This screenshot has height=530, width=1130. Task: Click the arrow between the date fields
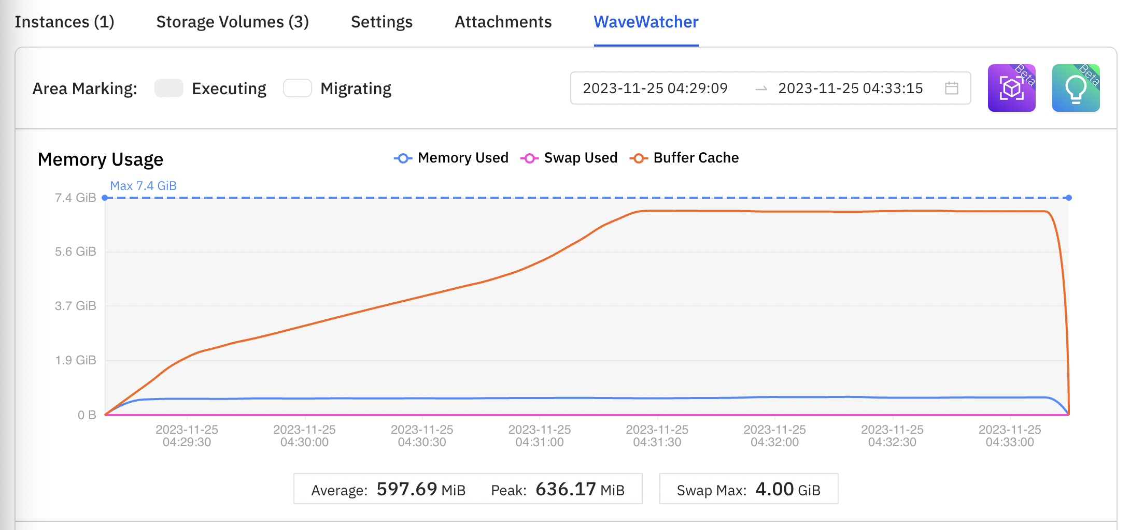761,89
